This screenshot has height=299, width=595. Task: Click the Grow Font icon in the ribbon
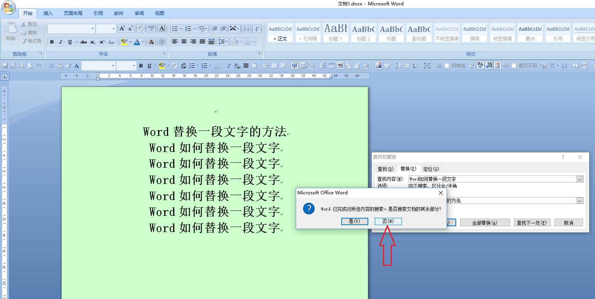pyautogui.click(x=122, y=28)
